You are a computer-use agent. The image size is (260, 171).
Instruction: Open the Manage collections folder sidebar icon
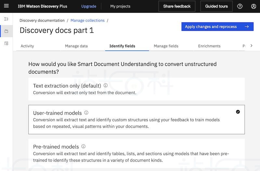(6, 31)
